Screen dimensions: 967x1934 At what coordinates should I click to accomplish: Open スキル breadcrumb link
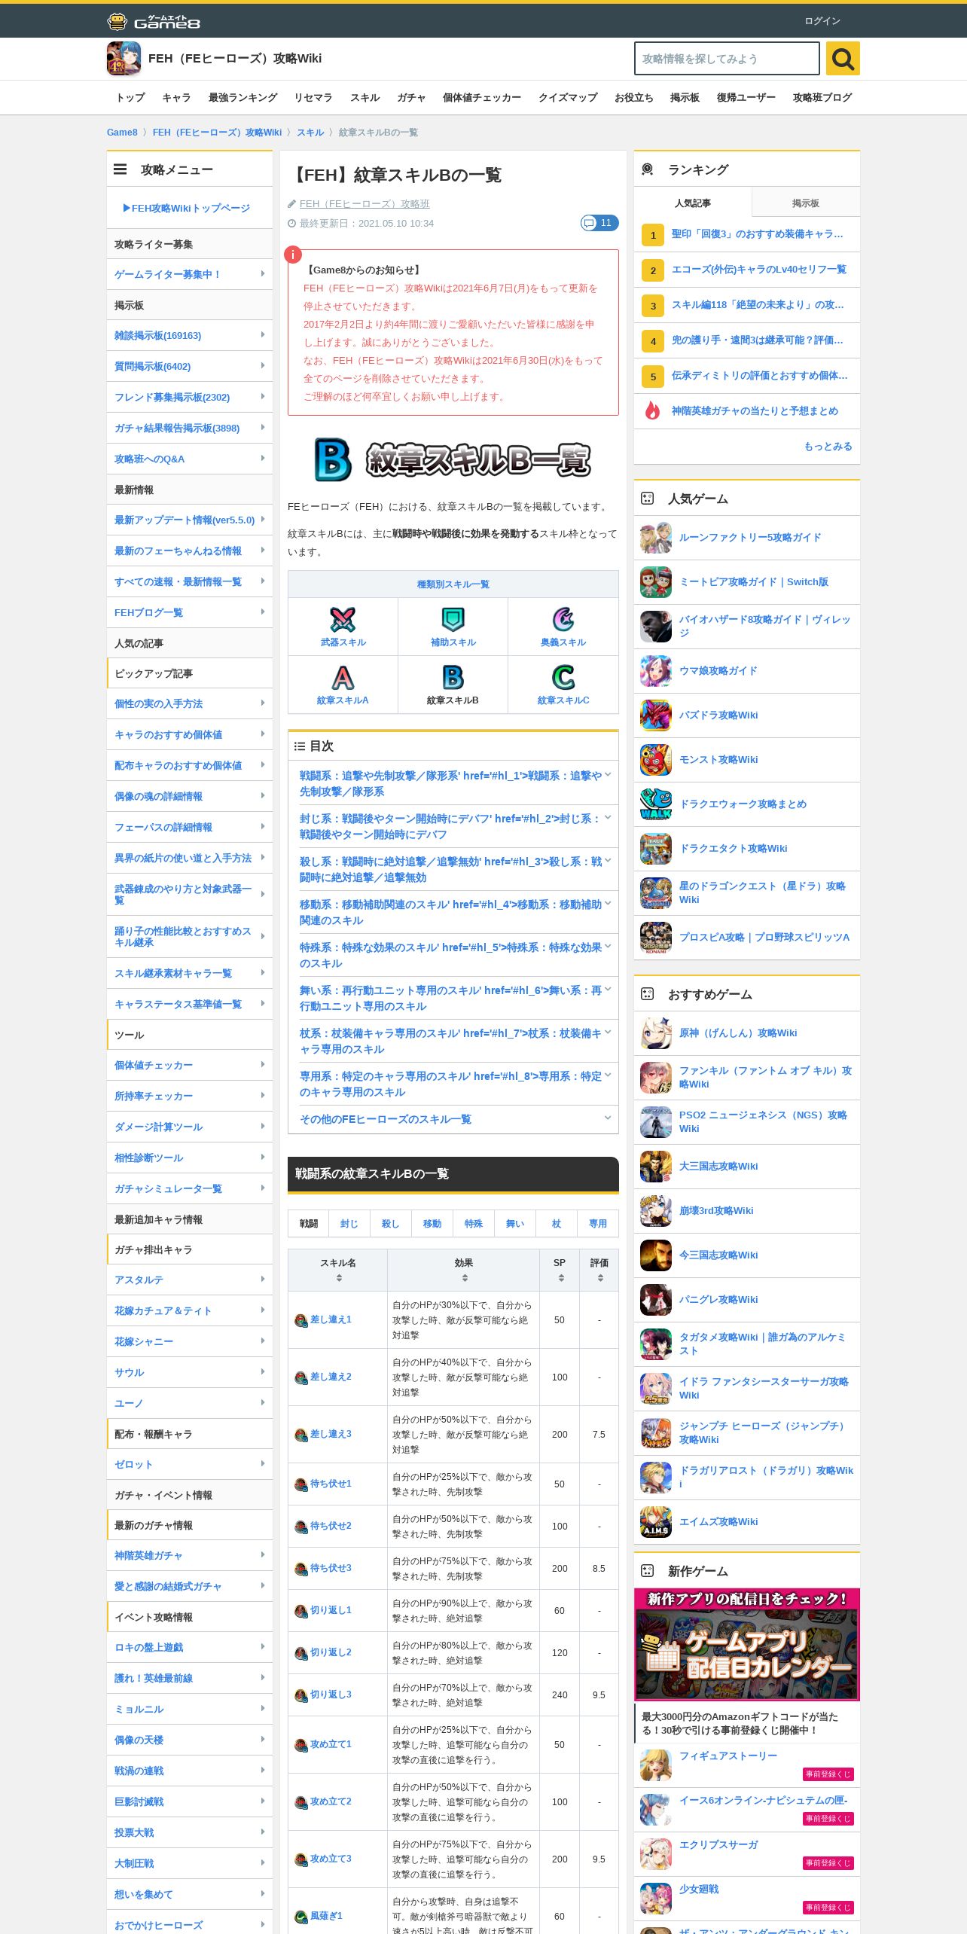310,133
